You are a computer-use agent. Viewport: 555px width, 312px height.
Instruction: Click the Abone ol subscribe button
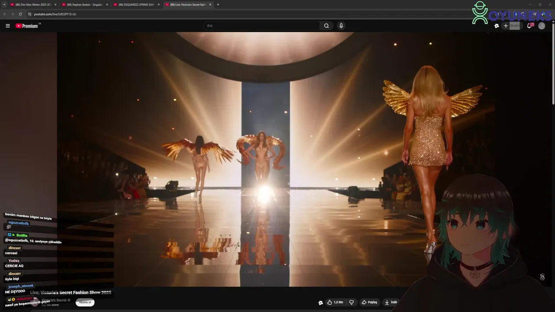[85, 302]
